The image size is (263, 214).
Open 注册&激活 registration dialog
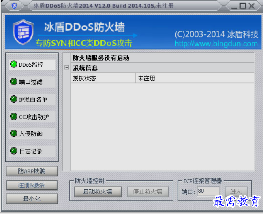(32, 185)
